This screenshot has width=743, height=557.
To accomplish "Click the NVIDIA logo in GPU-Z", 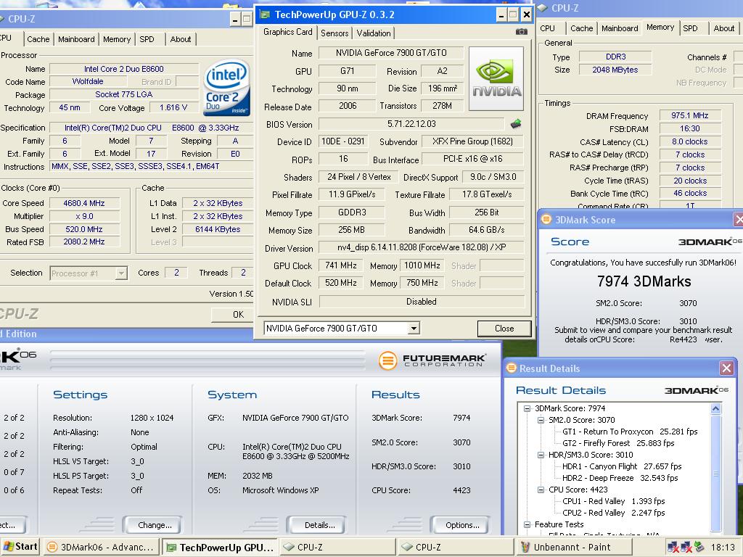I will 496,78.
